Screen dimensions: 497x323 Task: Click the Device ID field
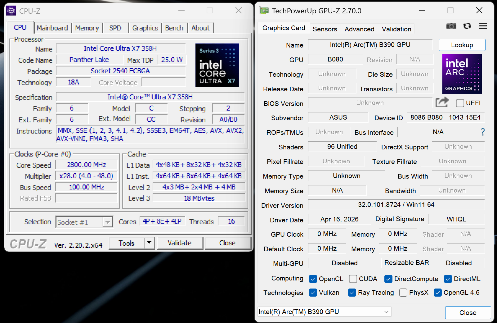(446, 117)
